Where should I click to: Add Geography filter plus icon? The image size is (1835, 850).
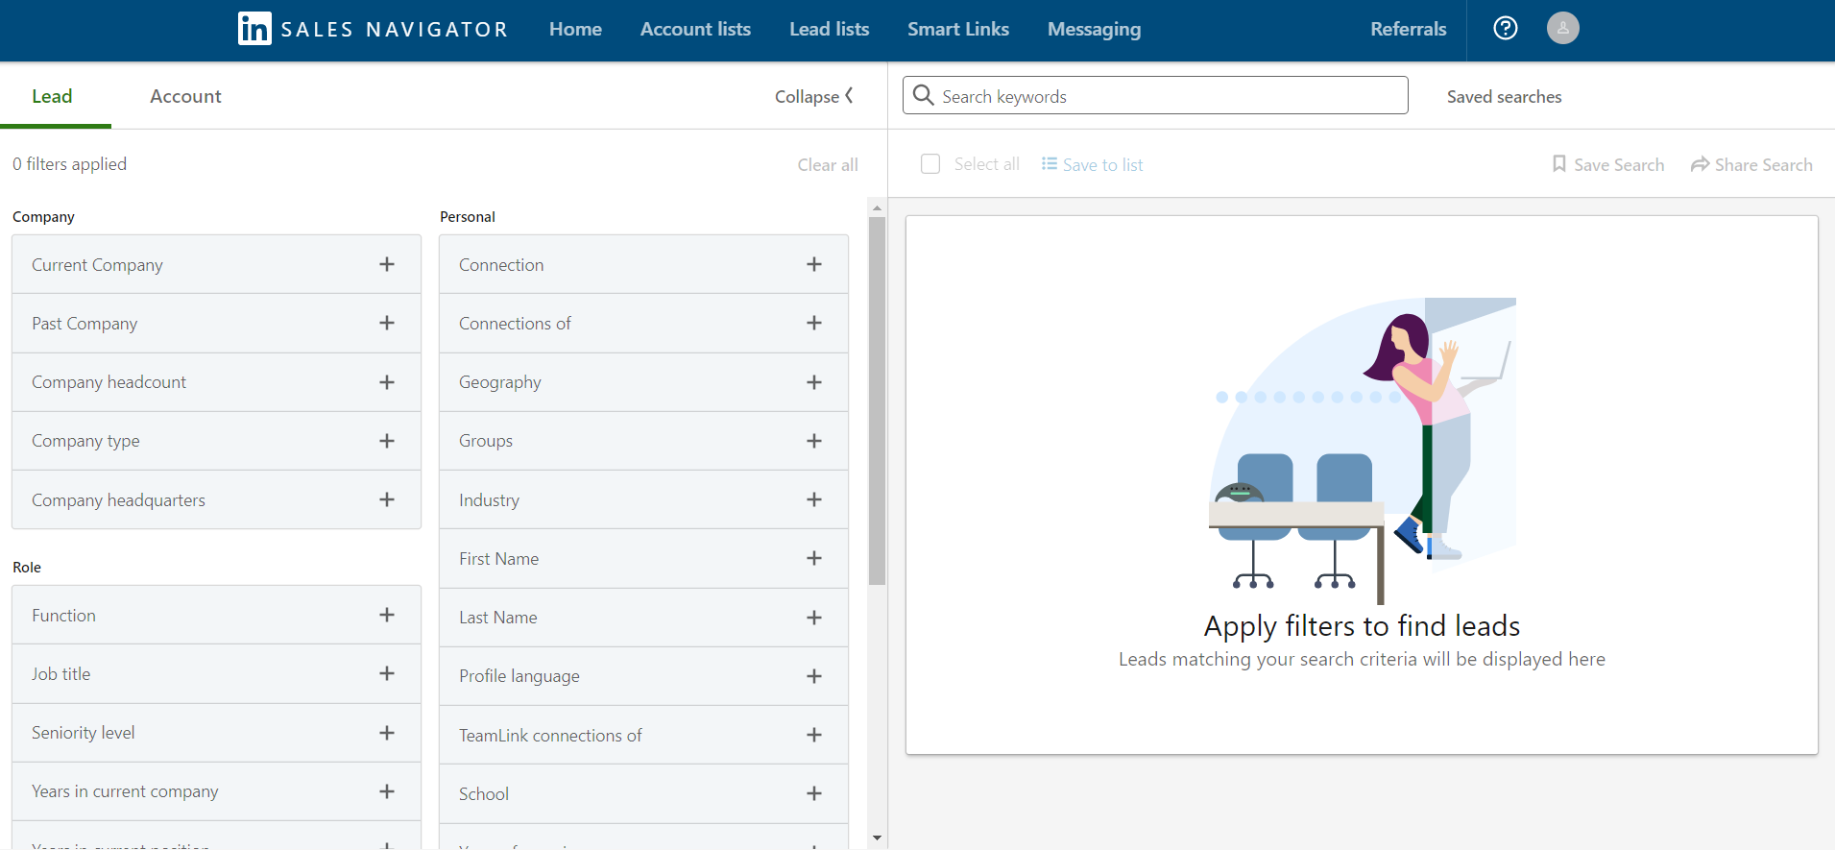pyautogui.click(x=814, y=382)
